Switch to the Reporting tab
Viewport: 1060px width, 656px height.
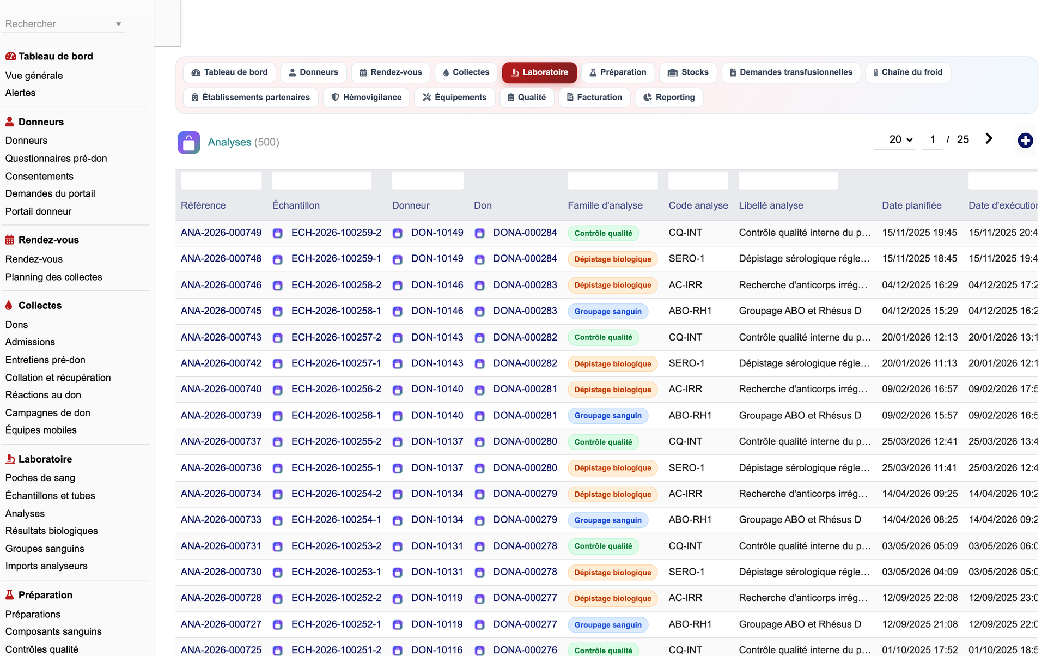pyautogui.click(x=669, y=98)
